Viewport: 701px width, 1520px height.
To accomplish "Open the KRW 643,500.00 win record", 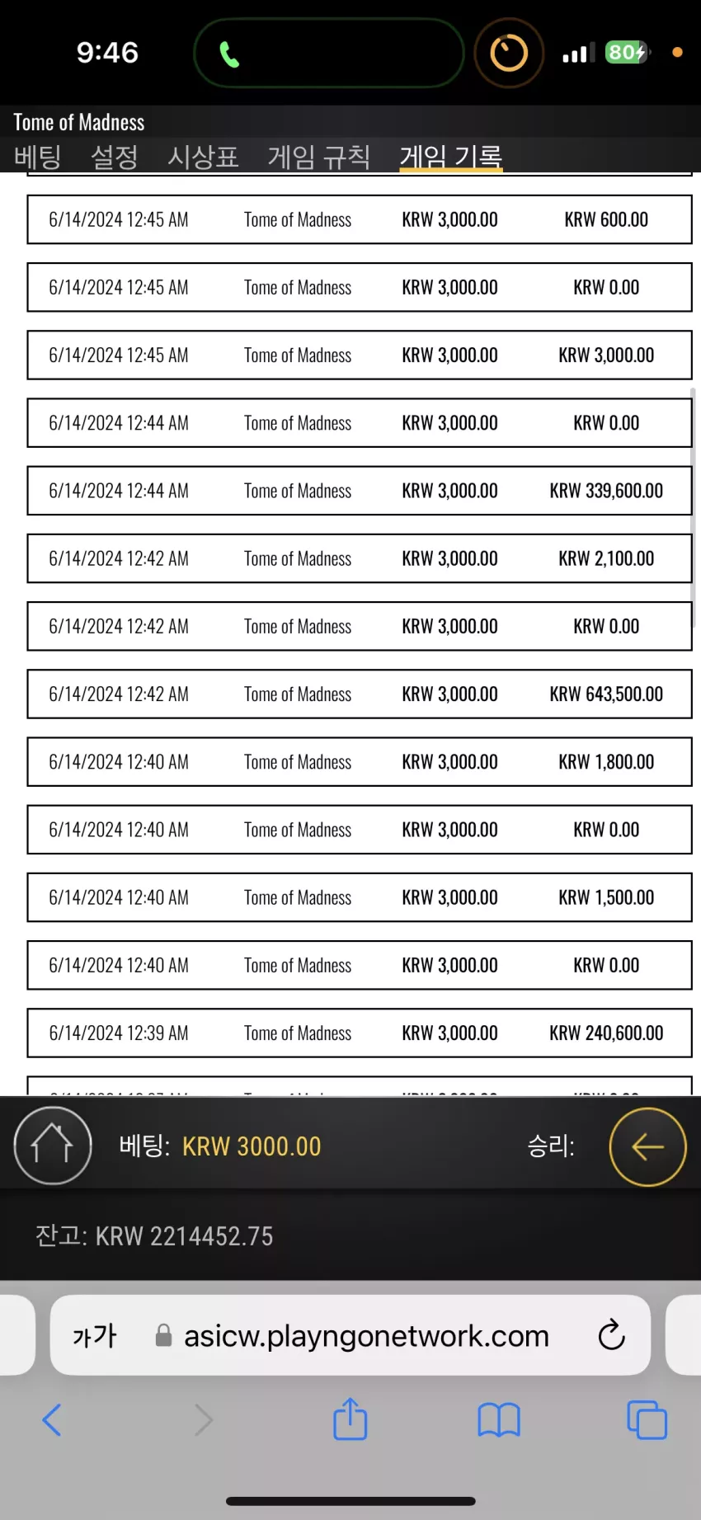I will click(360, 694).
